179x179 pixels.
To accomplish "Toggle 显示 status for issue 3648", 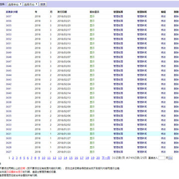I will click(x=92, y=57).
